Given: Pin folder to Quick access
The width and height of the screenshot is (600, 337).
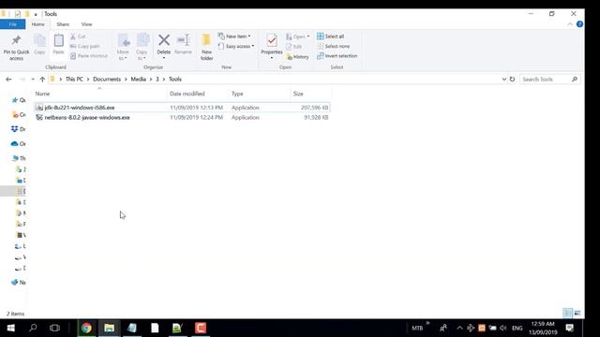Looking at the screenshot, I should click(16, 48).
